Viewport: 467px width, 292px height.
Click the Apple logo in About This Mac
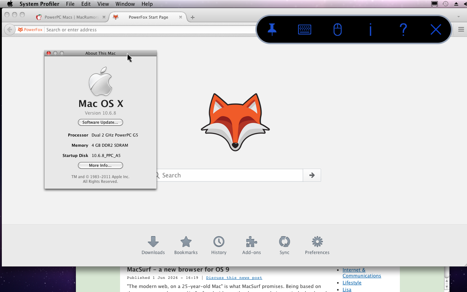click(x=101, y=81)
